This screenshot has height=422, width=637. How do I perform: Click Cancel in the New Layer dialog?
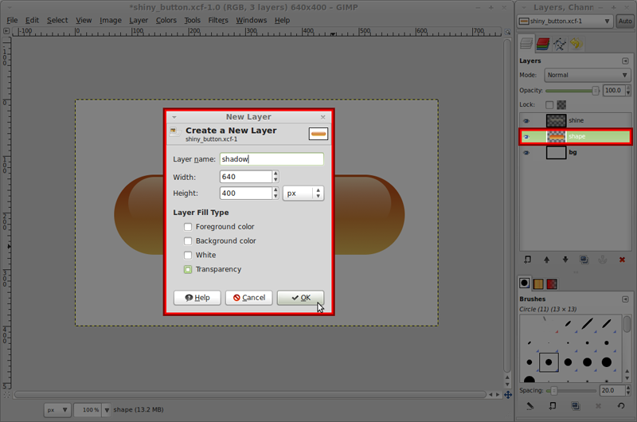[x=249, y=298]
